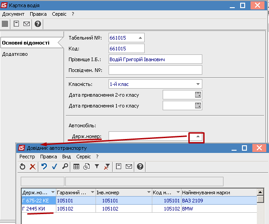Confirm selection with the blue checkmark icon
The width and height of the screenshot is (269, 224).
(x=55, y=166)
